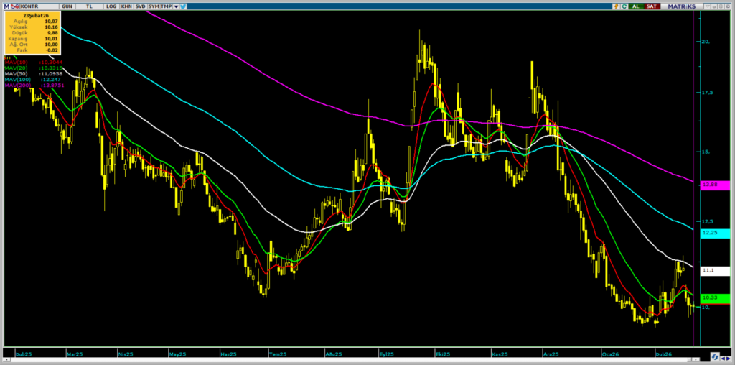Toggle the KHN option

tap(126, 6)
